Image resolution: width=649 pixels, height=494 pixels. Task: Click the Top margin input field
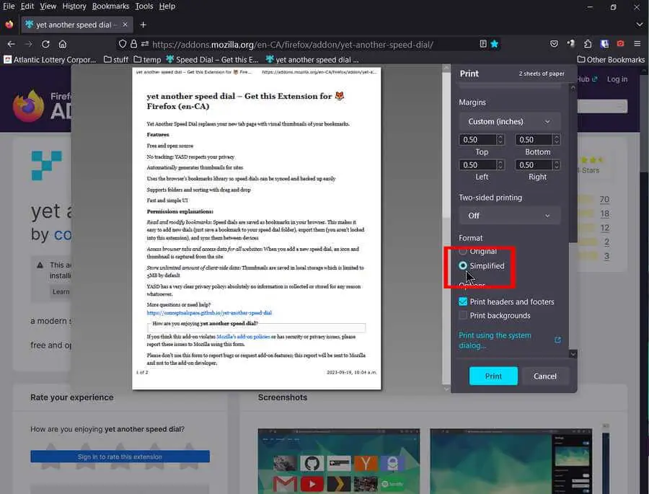click(477, 139)
